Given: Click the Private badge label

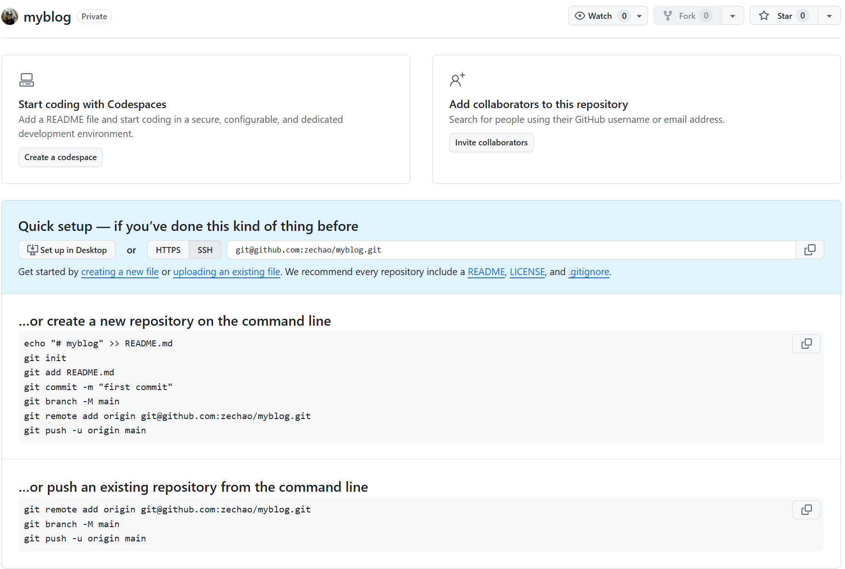Looking at the screenshot, I should 94,17.
